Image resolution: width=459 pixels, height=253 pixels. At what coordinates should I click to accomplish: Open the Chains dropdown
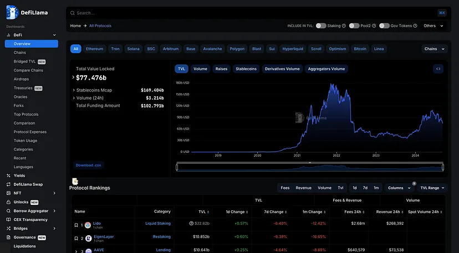(434, 49)
